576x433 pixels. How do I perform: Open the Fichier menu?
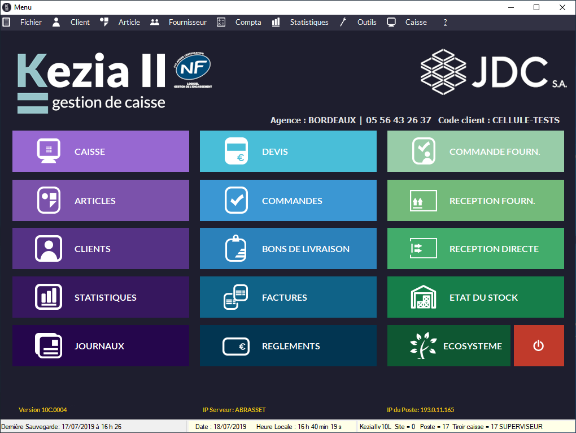click(30, 22)
